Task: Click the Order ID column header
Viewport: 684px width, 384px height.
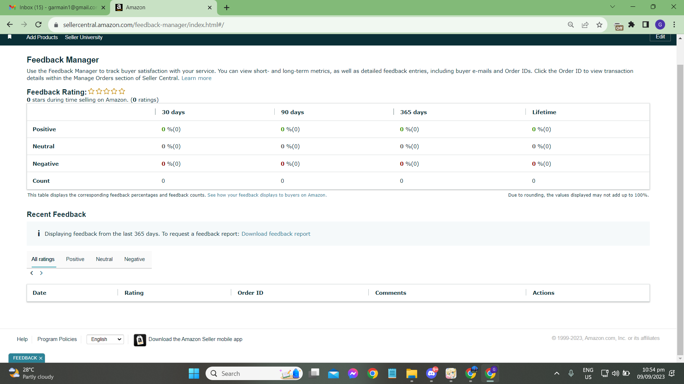Action: click(250, 293)
